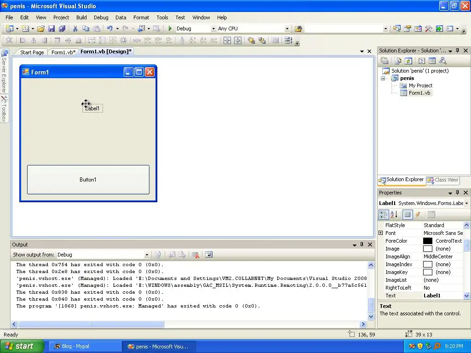This screenshot has height=353, width=471.
Task: Switch Properties to Alphabetical sort
Action: [394, 215]
